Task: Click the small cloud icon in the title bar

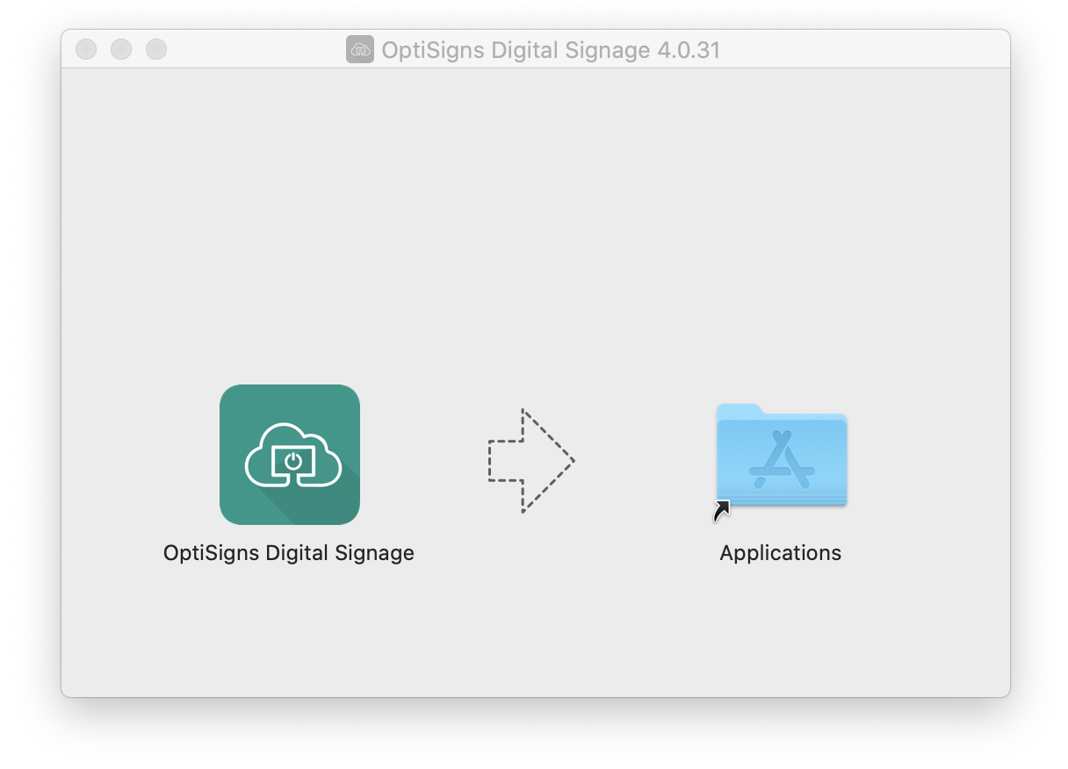Action: pos(359,50)
